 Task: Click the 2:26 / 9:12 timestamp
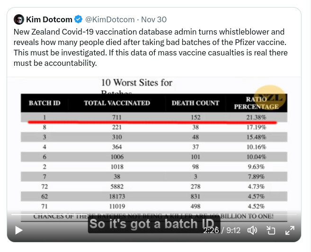[x=222, y=230]
